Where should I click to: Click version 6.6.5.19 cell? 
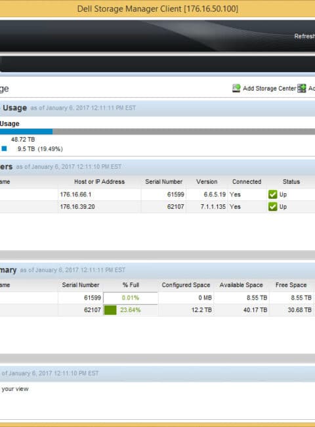[x=207, y=194]
